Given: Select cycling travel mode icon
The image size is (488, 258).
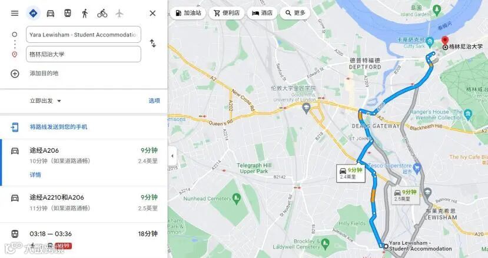Looking at the screenshot, I should 102,14.
